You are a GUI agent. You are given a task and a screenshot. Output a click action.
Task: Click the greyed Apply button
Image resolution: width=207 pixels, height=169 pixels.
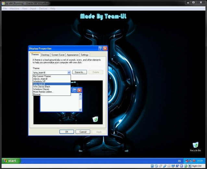point(99,132)
